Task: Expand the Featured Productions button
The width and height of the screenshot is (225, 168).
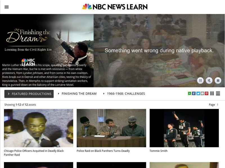Action: click(x=29, y=94)
